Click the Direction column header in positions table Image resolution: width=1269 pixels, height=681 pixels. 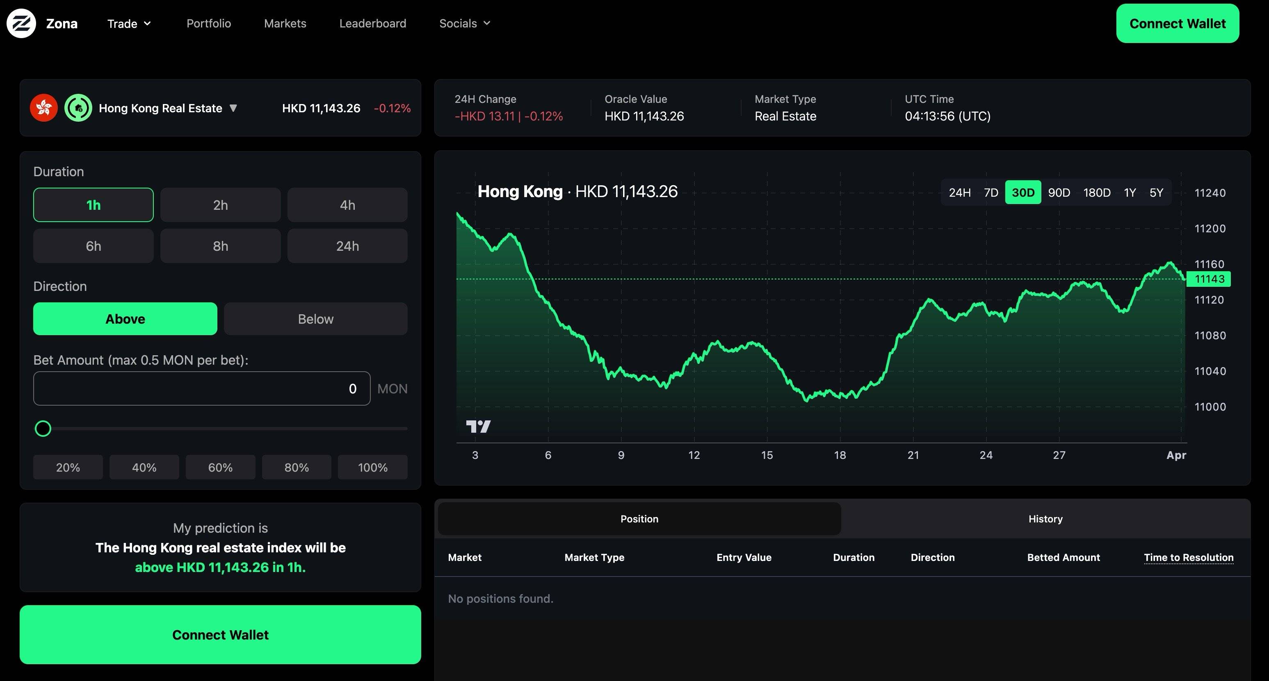click(x=933, y=558)
